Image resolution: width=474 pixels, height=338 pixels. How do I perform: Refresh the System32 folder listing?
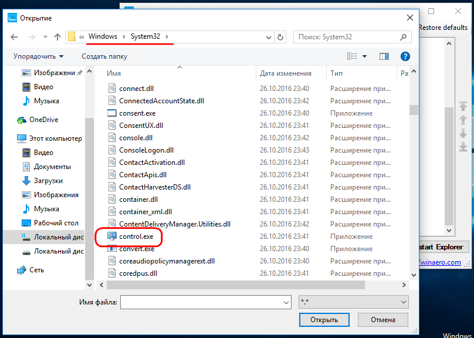tap(280, 37)
